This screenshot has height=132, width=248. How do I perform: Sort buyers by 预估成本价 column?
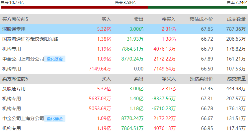tap(201, 19)
